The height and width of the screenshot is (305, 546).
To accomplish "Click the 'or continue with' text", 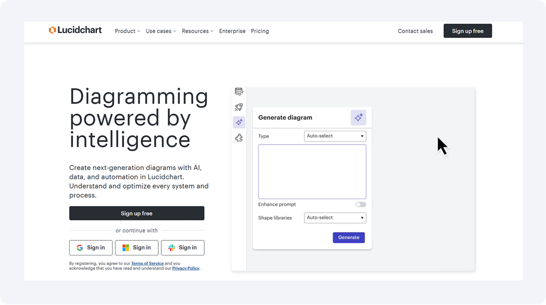I will point(136,231).
